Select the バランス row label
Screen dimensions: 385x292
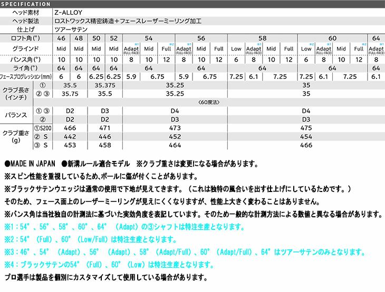click(x=16, y=115)
